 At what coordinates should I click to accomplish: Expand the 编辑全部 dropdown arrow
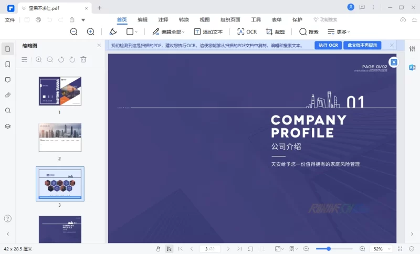[183, 32]
